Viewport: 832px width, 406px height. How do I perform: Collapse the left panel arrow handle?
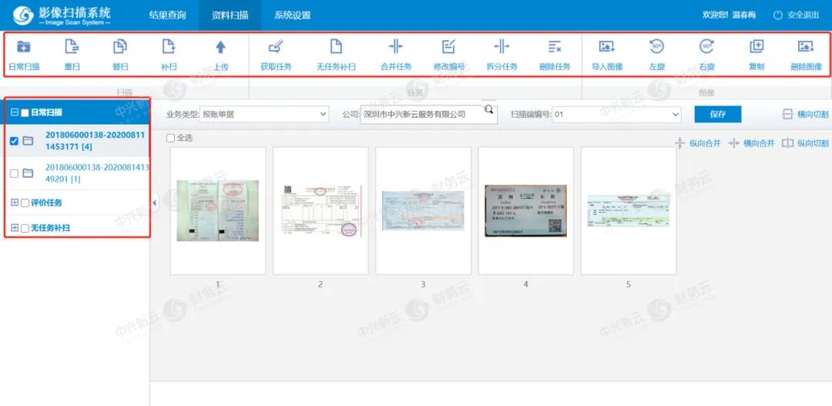point(154,203)
